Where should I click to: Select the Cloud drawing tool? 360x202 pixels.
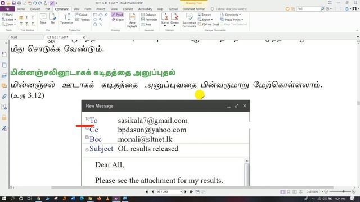101,15
